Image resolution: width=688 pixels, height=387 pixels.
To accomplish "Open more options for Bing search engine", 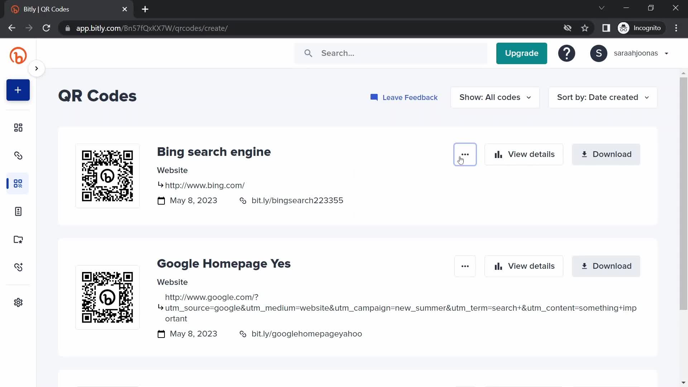I will [465, 154].
